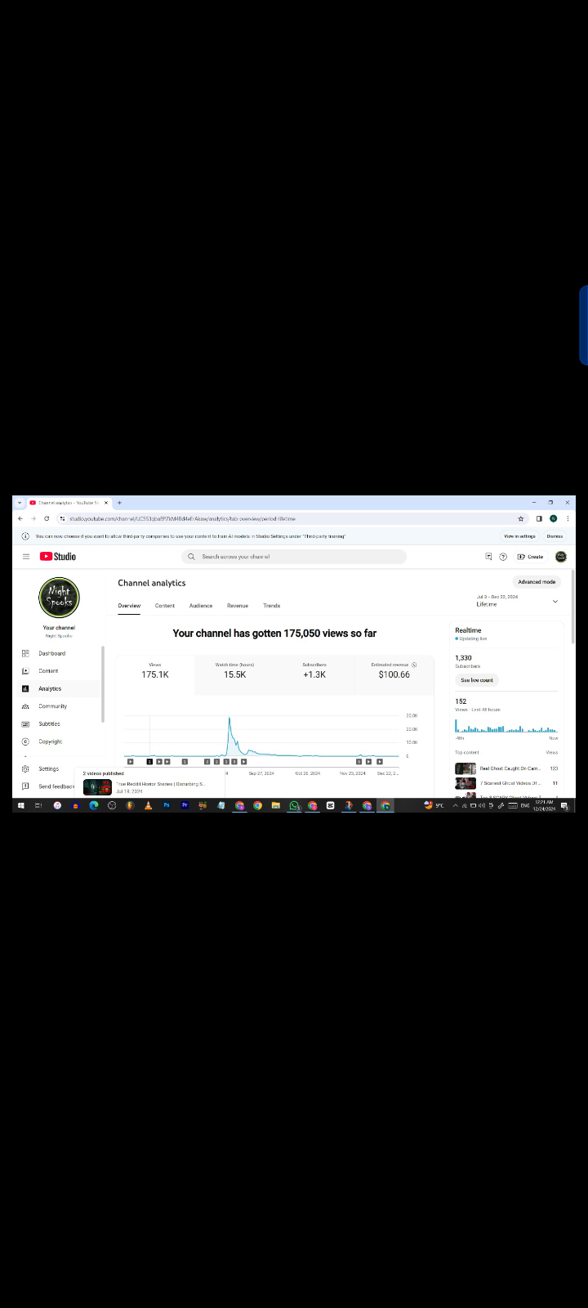This screenshot has height=1308, width=588.
Task: Show hidden system tray icons chevron
Action: click(456, 805)
